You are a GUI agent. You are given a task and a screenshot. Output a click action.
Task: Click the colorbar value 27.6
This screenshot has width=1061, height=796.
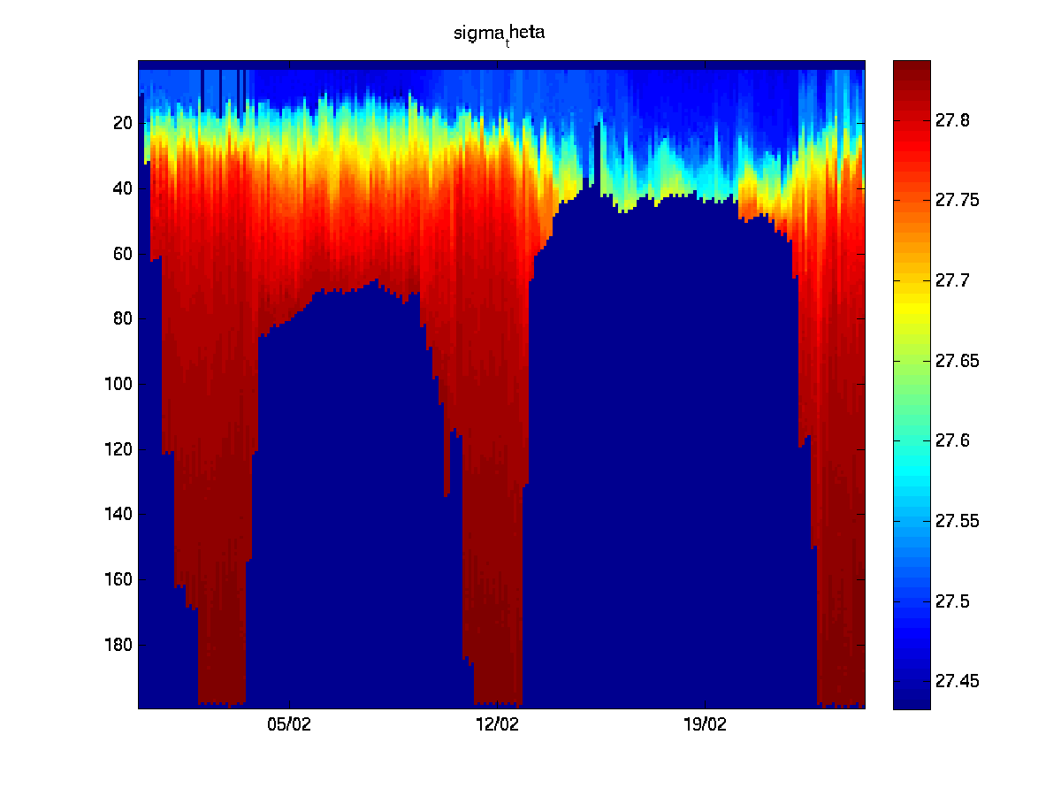click(x=952, y=441)
